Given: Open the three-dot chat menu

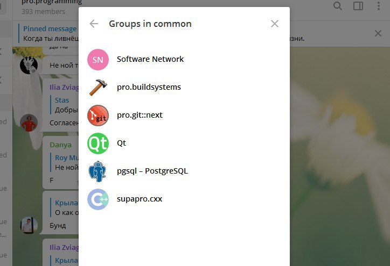Looking at the screenshot, I should coord(379,6).
